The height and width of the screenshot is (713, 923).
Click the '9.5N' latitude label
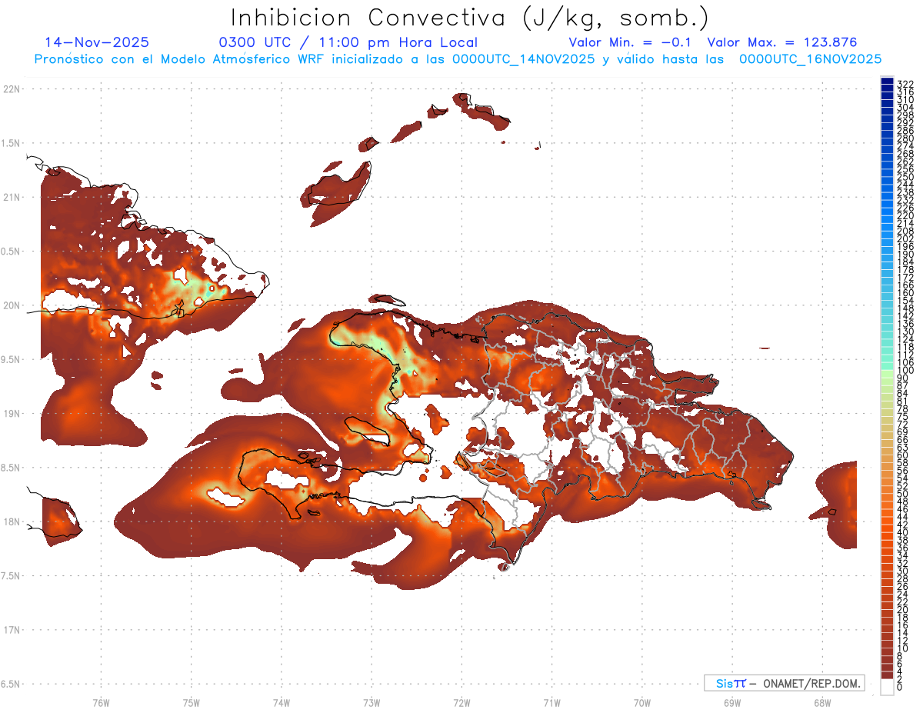12,359
